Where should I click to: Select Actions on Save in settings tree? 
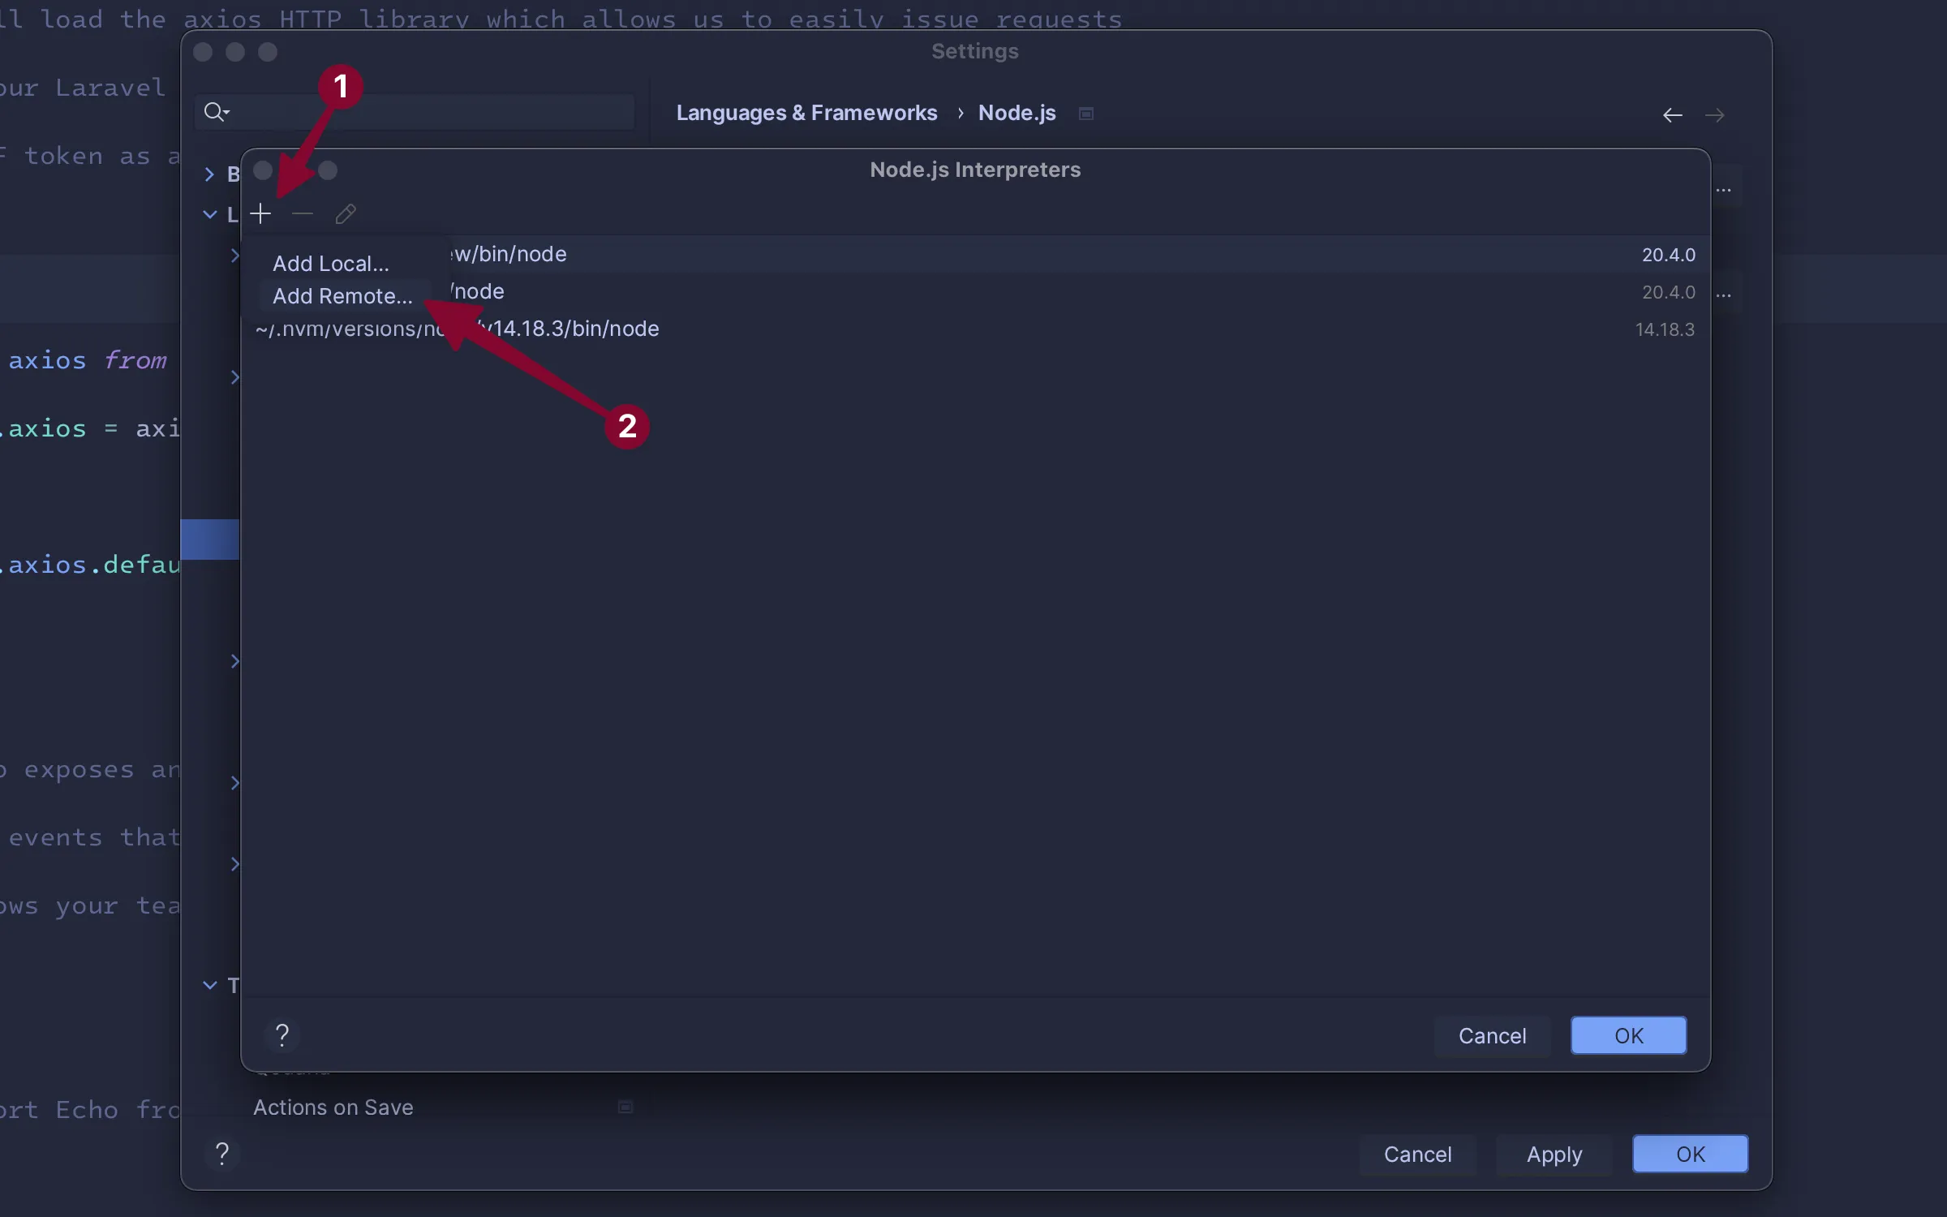point(333,1107)
